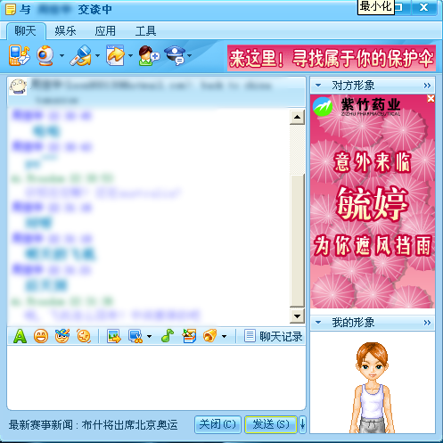Click the send file icon
The image size is (443, 443).
point(115,55)
